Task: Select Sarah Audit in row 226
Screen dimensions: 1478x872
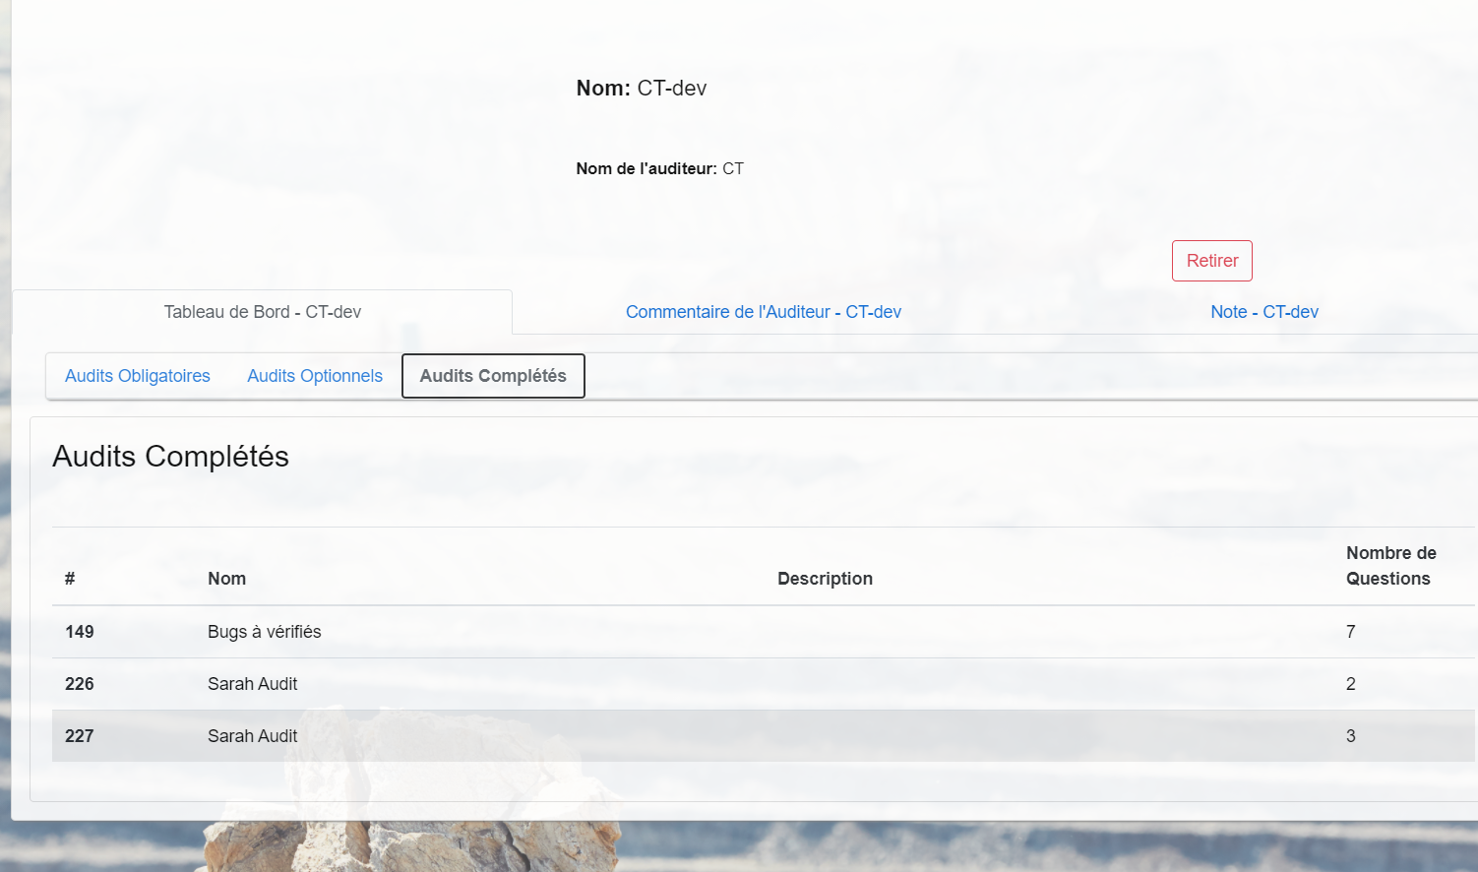Action: tap(252, 684)
